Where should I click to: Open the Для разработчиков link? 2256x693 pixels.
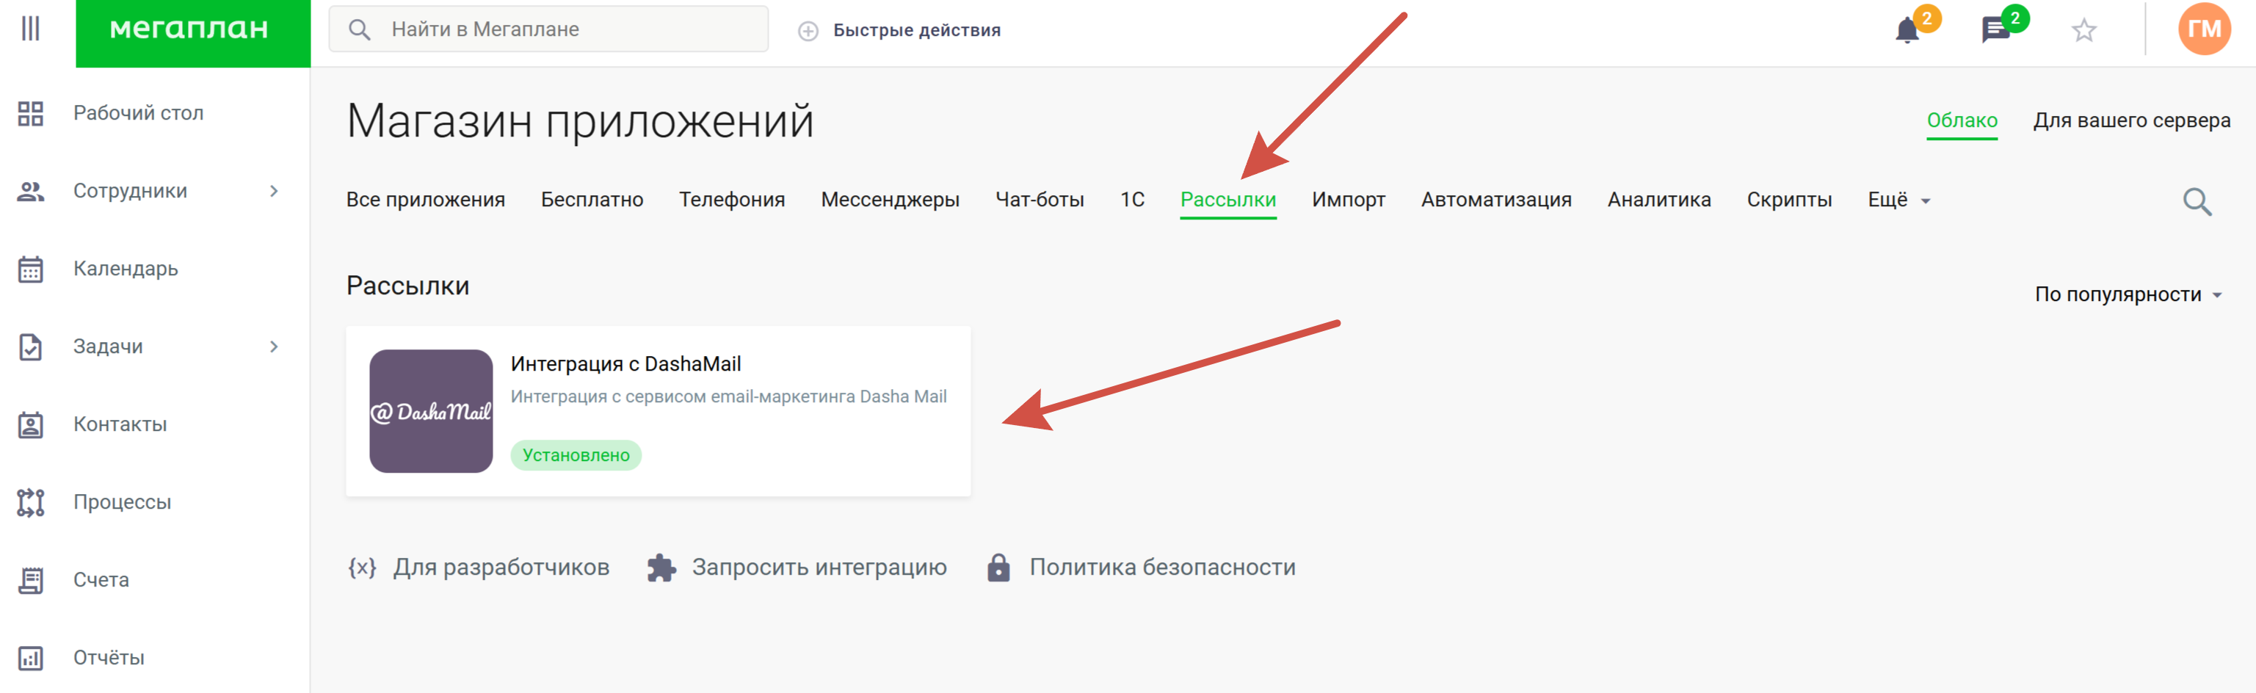(500, 567)
